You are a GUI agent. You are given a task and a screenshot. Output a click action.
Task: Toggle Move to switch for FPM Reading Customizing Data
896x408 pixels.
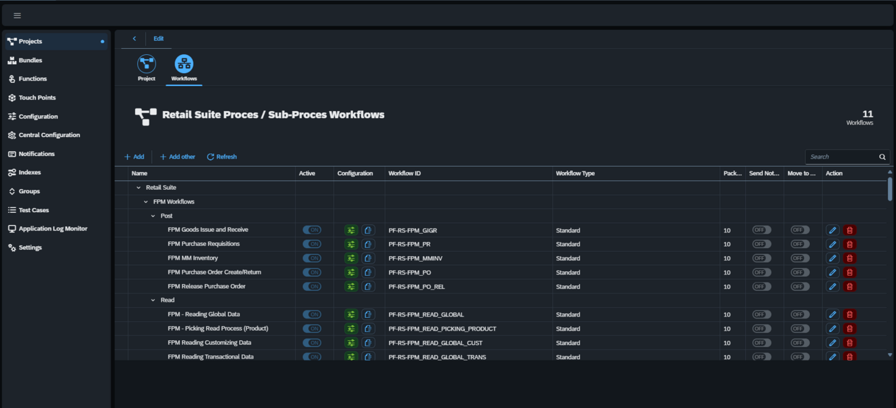[800, 343]
